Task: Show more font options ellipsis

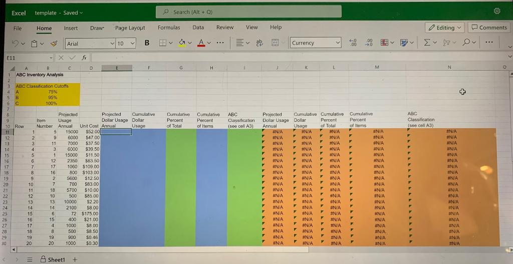Action: (220, 43)
